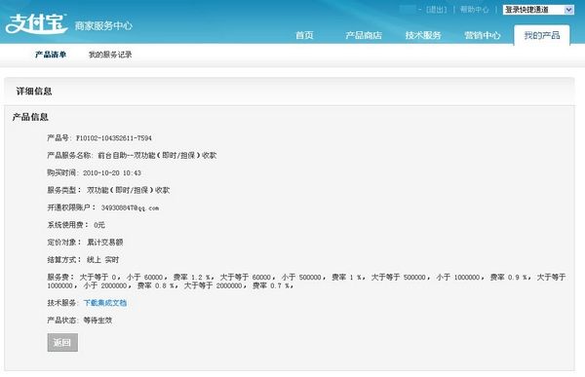Open the 产品商店 tab
Image resolution: width=585 pixels, height=377 pixels.
[364, 35]
